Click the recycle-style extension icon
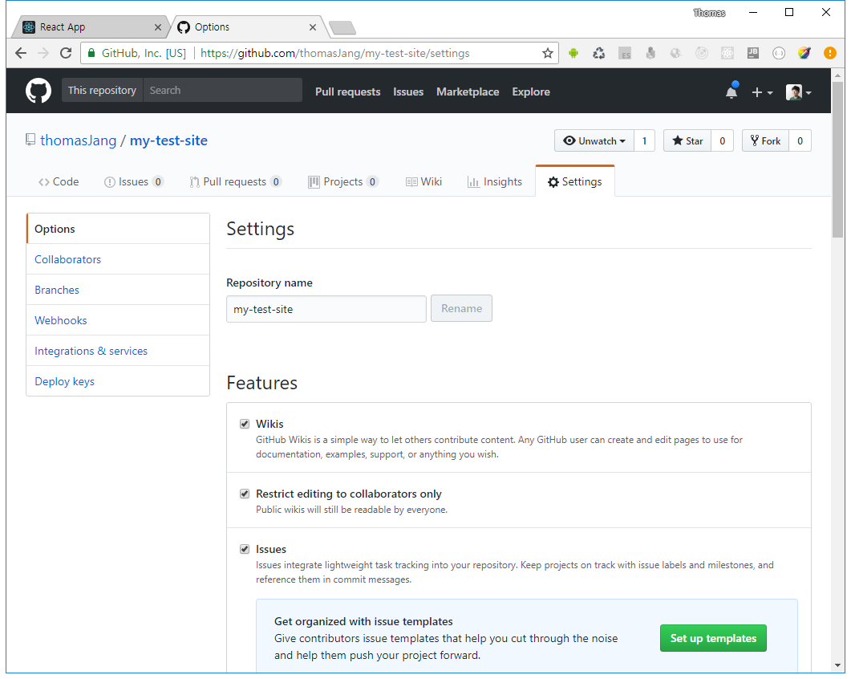The height and width of the screenshot is (679, 851). pyautogui.click(x=598, y=53)
